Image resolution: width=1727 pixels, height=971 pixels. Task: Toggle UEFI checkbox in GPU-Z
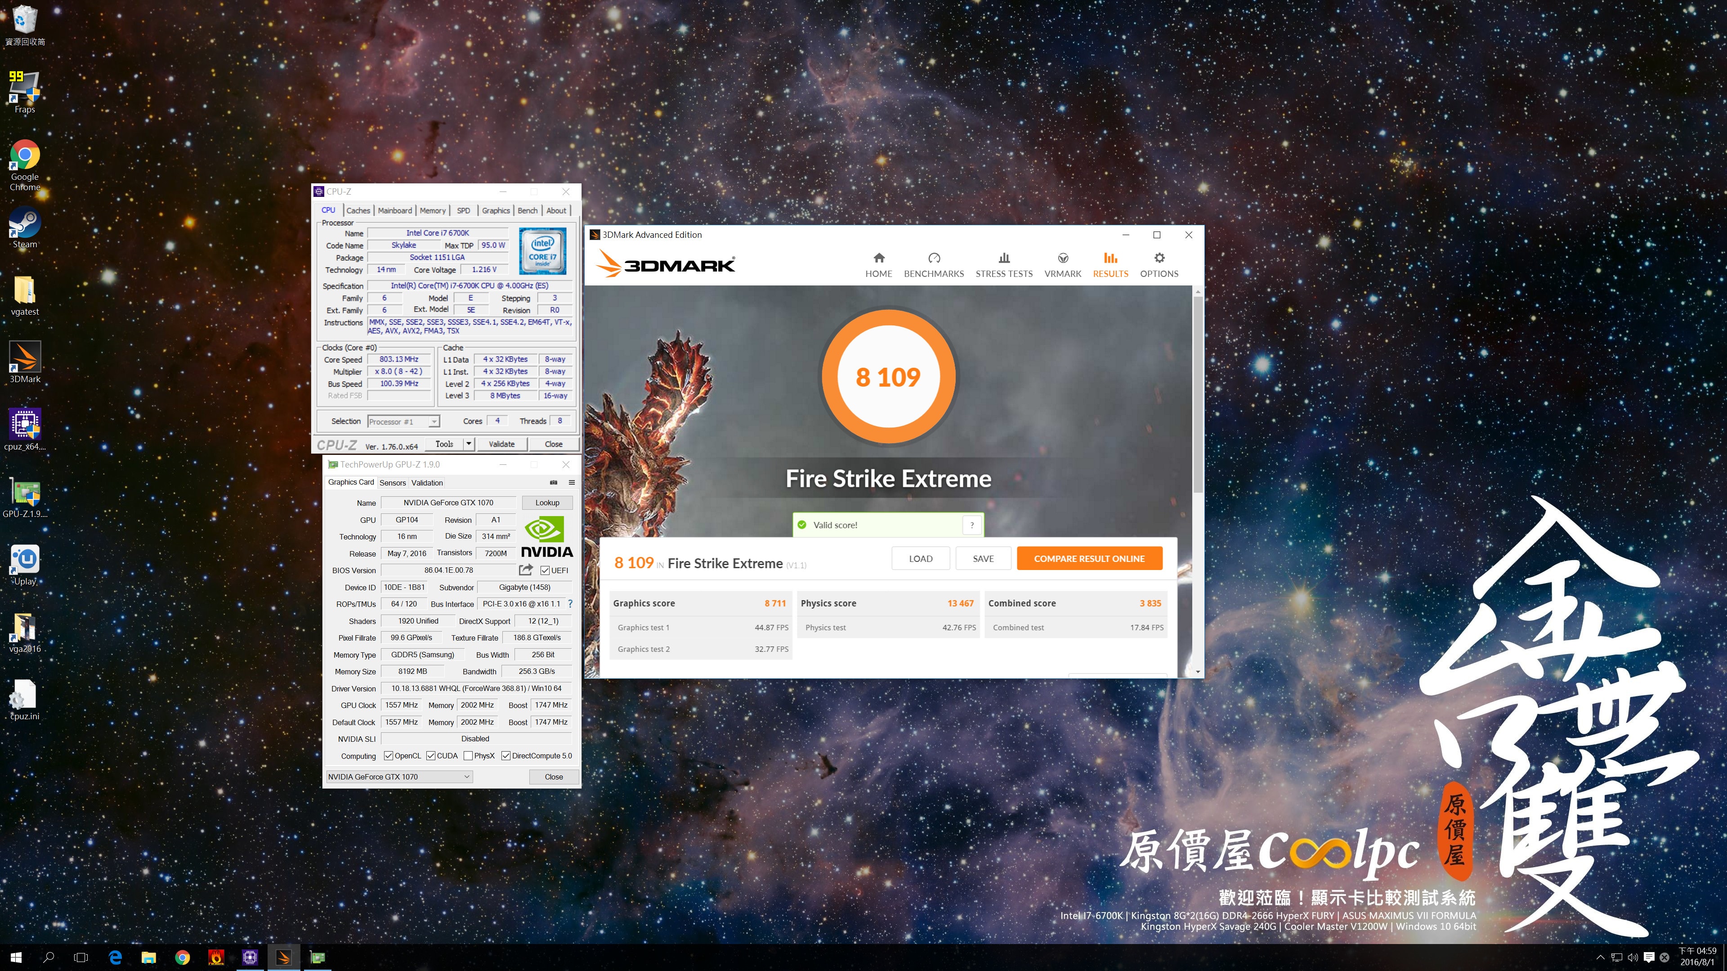click(545, 570)
